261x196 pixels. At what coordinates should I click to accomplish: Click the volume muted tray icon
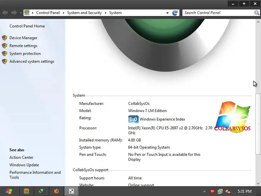(x=228, y=191)
